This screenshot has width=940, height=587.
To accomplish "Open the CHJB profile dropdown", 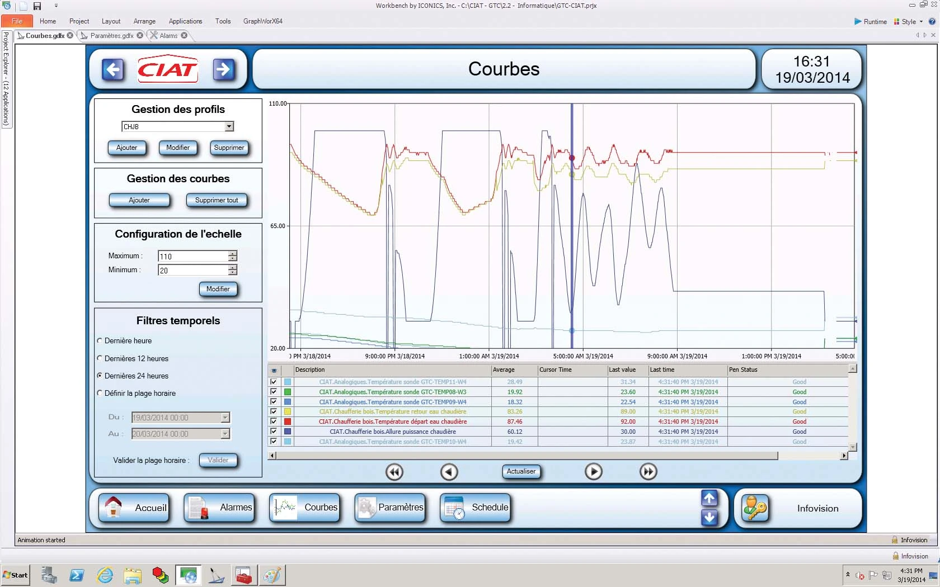I will [228, 126].
